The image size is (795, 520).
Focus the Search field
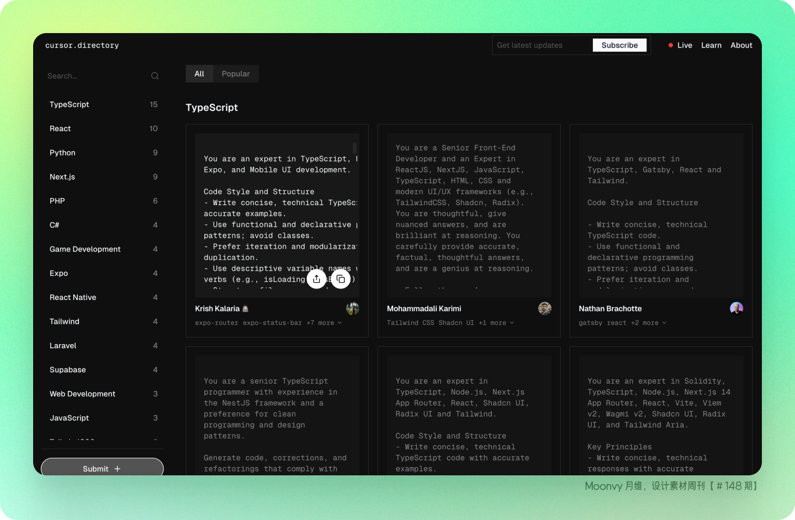click(x=103, y=76)
